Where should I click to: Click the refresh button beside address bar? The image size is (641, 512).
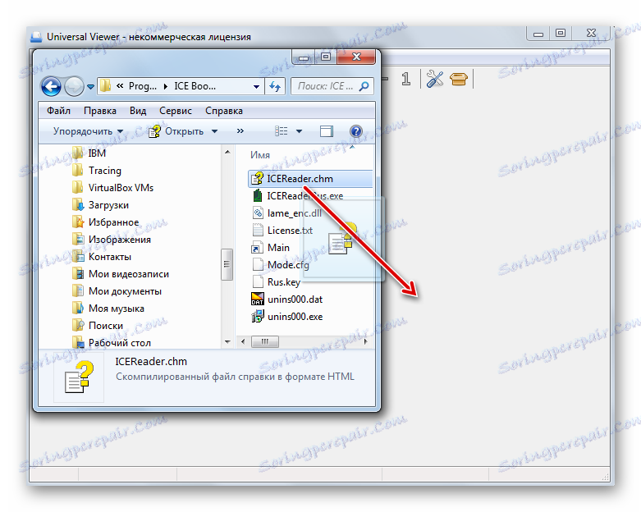pyautogui.click(x=275, y=87)
